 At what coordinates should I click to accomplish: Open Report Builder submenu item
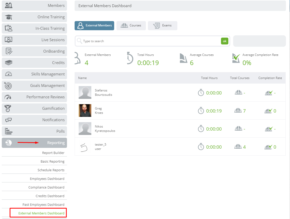point(53,153)
